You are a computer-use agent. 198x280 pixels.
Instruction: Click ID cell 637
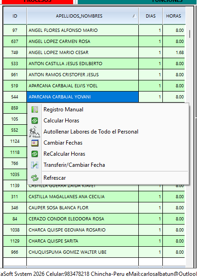(x=15, y=41)
